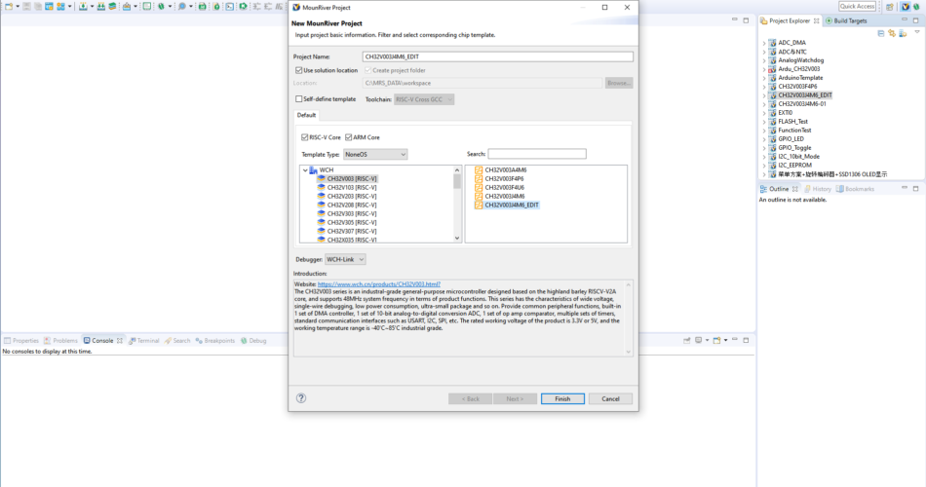Switch to the Debug perspective bug icon

(916, 7)
